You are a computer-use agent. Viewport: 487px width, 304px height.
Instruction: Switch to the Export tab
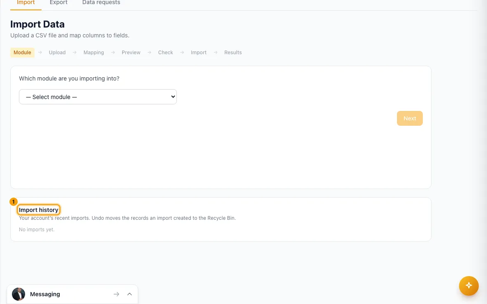pyautogui.click(x=58, y=2)
